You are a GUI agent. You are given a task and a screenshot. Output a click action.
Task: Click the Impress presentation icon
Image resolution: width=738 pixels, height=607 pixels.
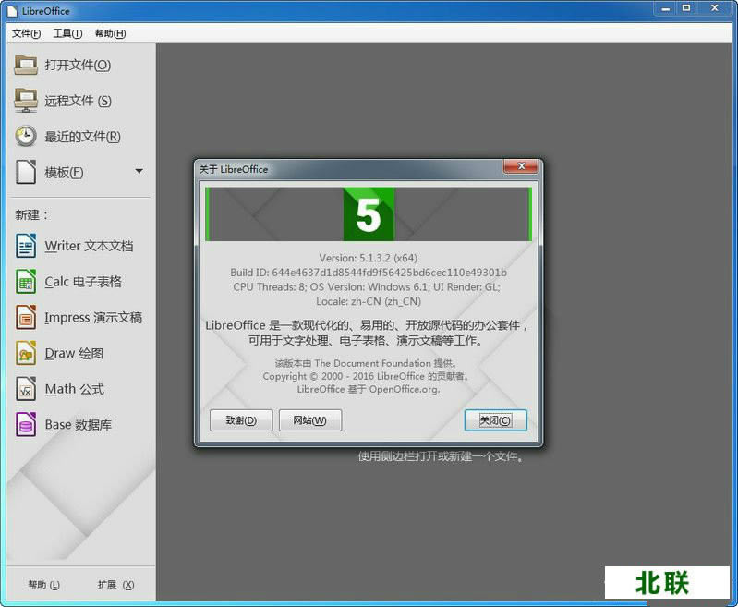(x=26, y=317)
